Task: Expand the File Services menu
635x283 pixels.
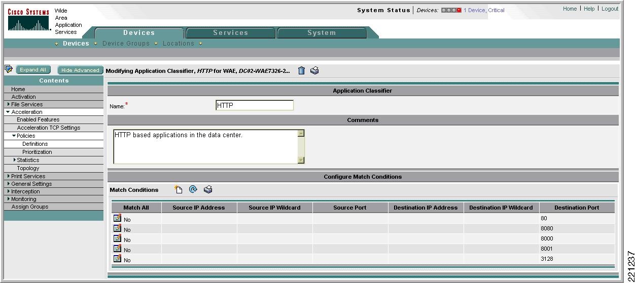Action: pyautogui.click(x=9, y=104)
